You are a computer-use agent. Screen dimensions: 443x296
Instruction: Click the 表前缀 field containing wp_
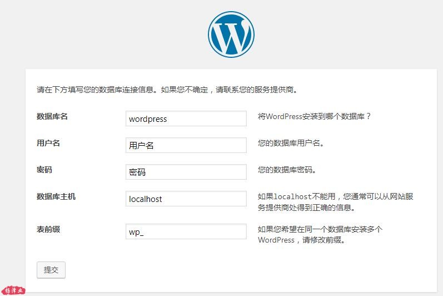click(186, 231)
